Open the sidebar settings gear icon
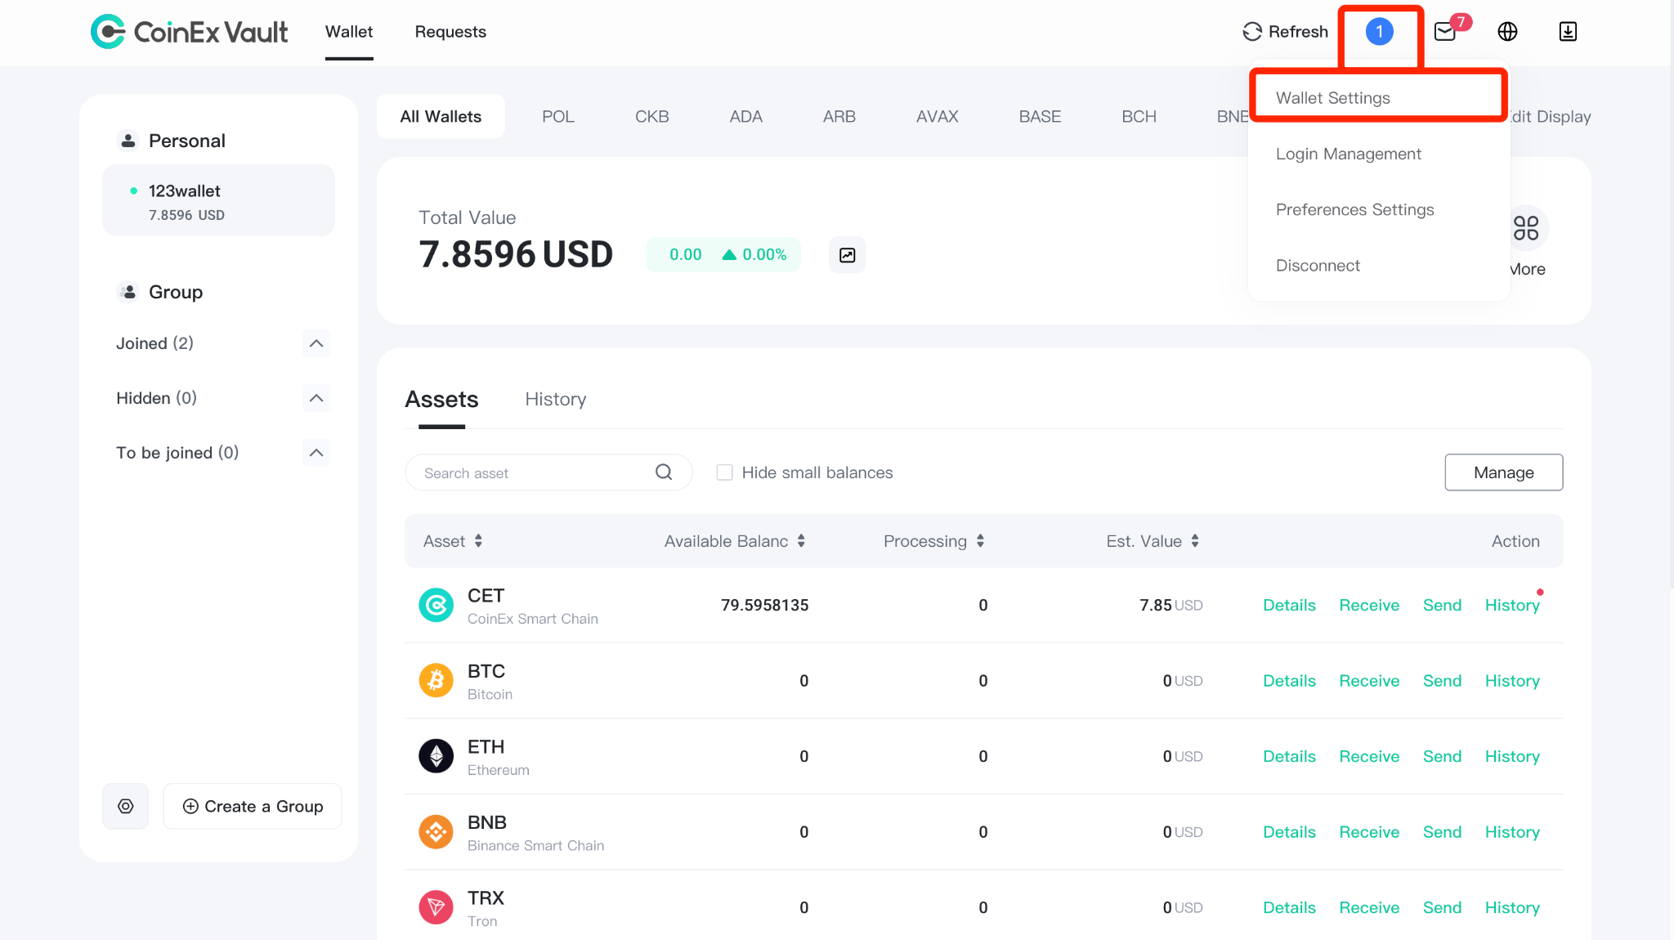The width and height of the screenshot is (1674, 940). pos(126,806)
